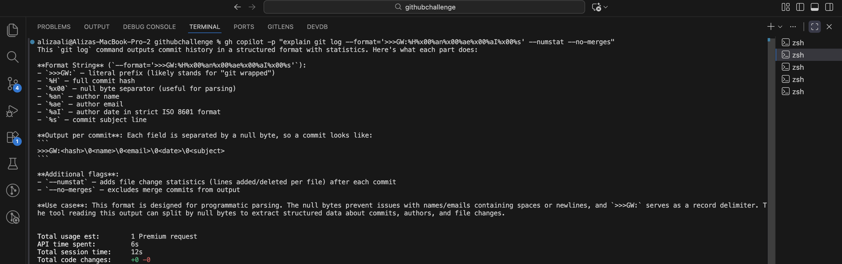Open Source Control with 4 pending changes
The image size is (842, 264).
tap(13, 84)
